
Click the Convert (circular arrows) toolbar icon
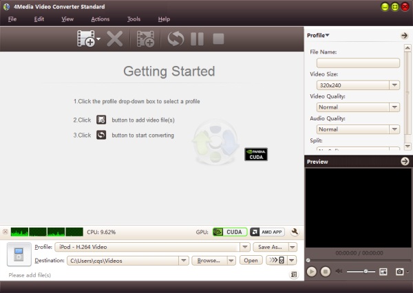[176, 39]
